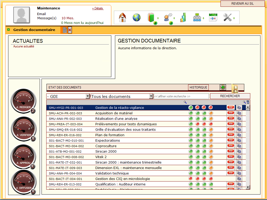Open the Tous les documents dropdown
267x200 pixels.
coord(151,96)
